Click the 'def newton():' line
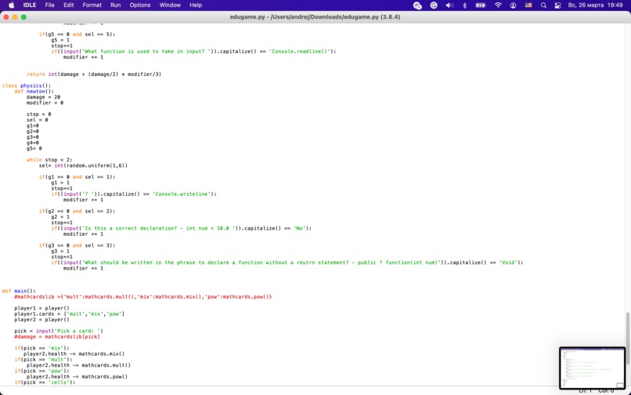The height and width of the screenshot is (395, 631). pyautogui.click(x=34, y=91)
